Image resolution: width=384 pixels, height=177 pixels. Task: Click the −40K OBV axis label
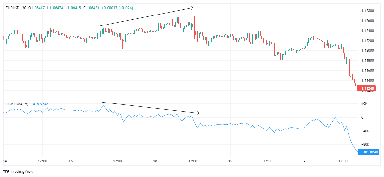tap(365, 131)
